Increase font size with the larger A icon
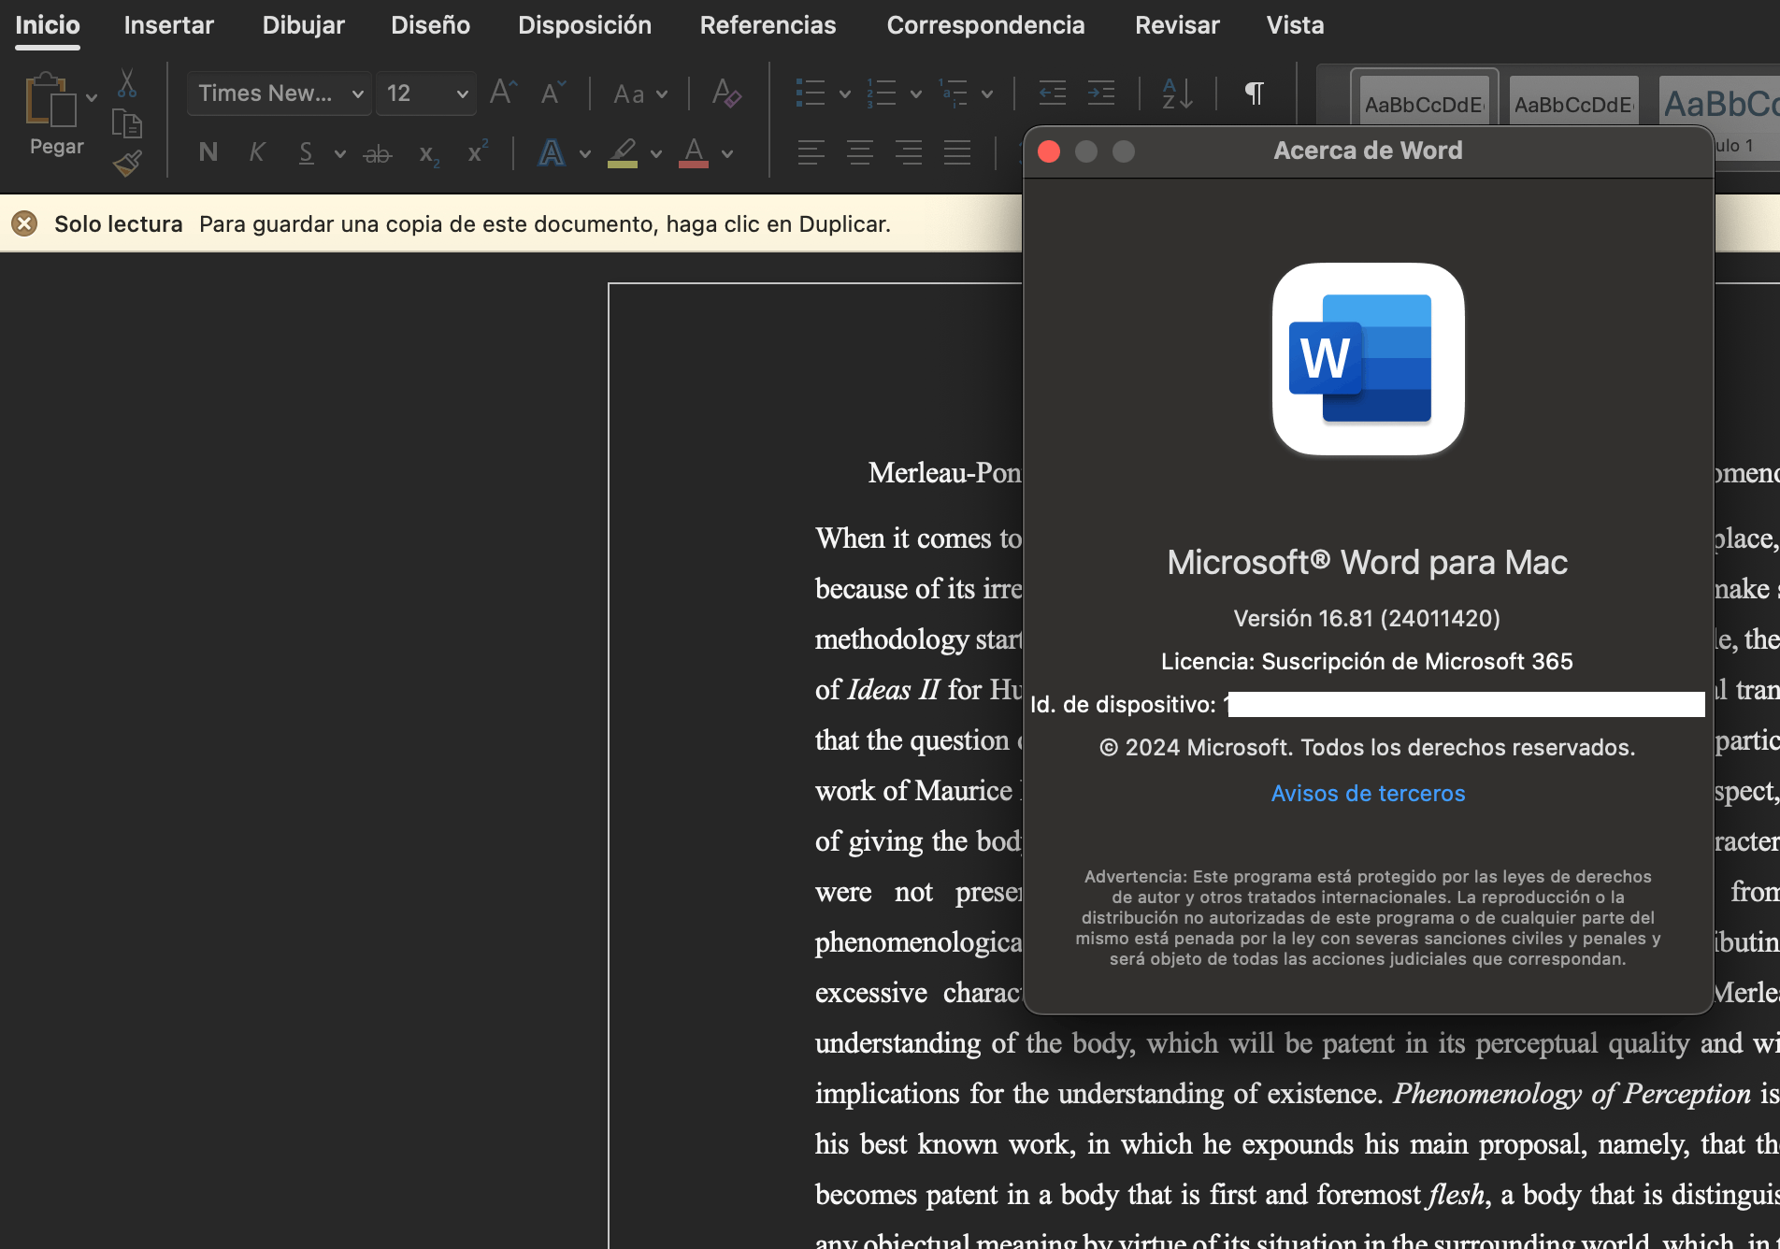Image resolution: width=1780 pixels, height=1249 pixels. coord(503,93)
